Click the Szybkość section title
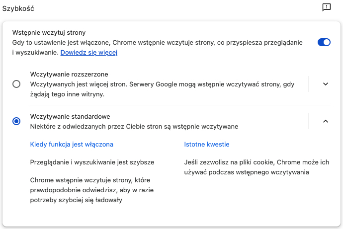 click(x=18, y=8)
